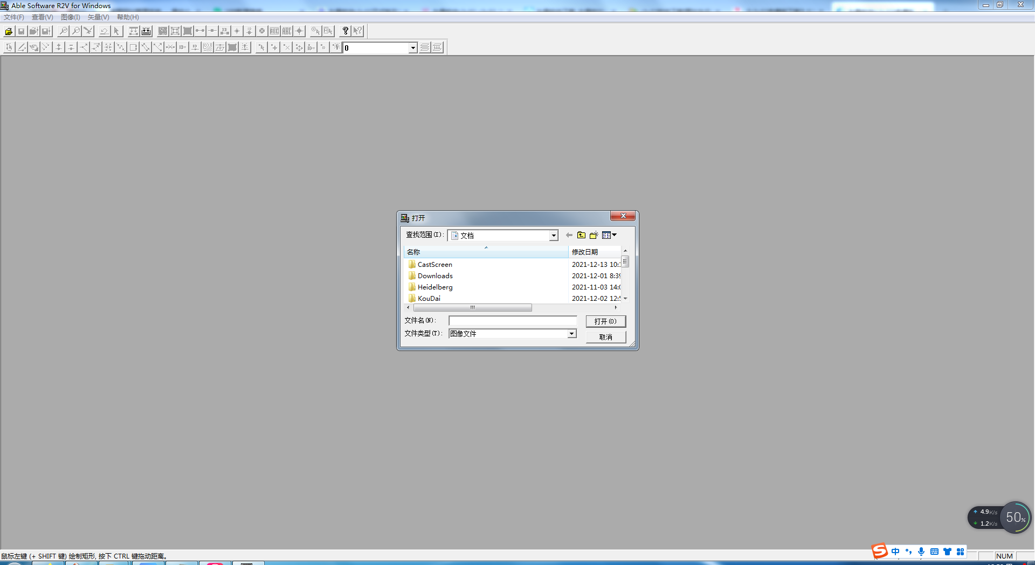Expand the 查找范围 location dropdown
The width and height of the screenshot is (1035, 565).
[553, 236]
